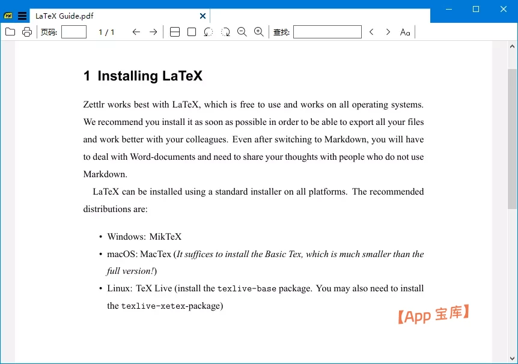Go to the previous page arrow
518x364 pixels.
tap(136, 32)
